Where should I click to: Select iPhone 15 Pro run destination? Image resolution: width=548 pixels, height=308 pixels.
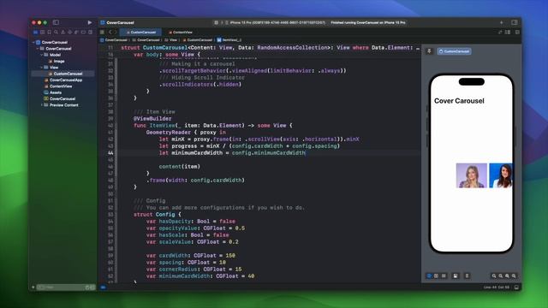pos(275,23)
